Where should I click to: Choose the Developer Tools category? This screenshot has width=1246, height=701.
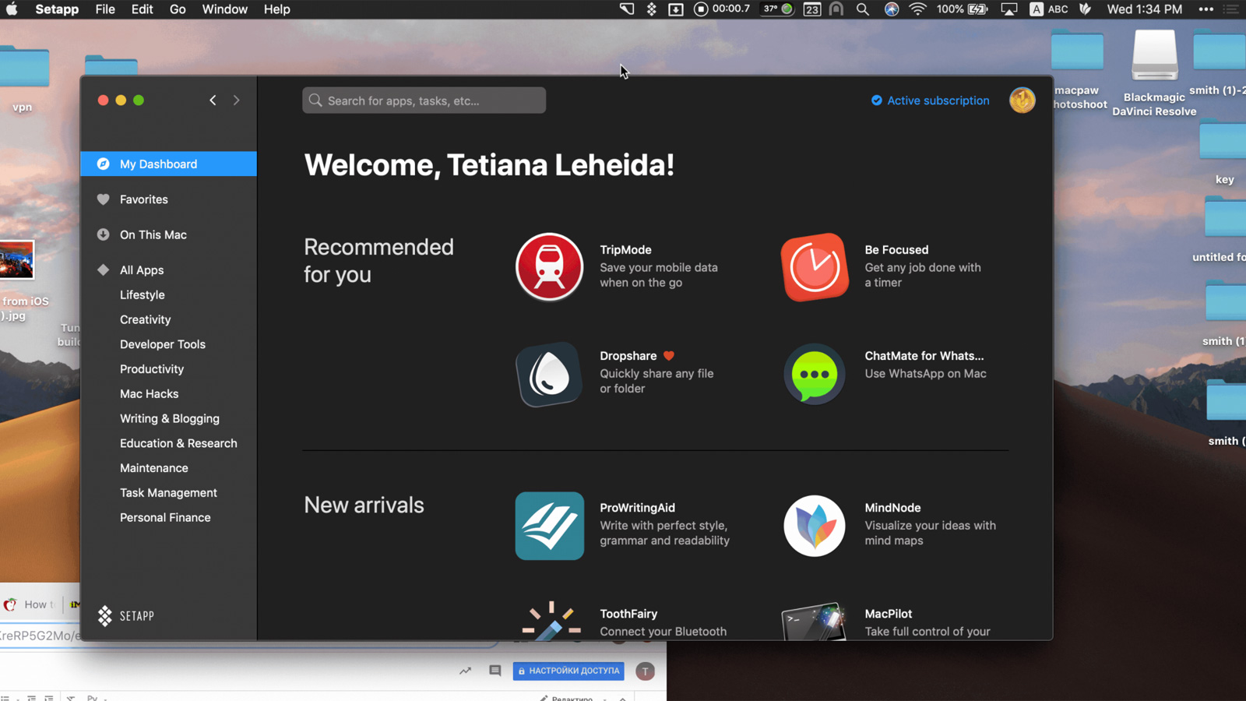[x=163, y=344]
